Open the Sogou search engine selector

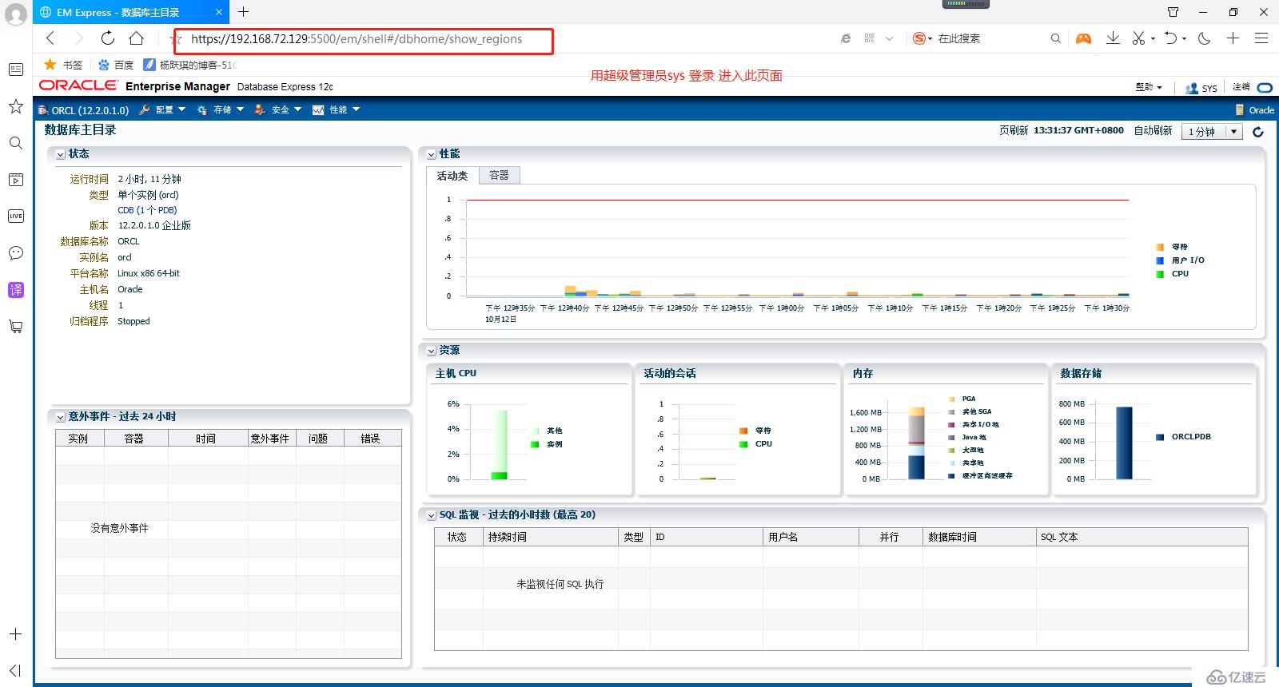tap(922, 38)
